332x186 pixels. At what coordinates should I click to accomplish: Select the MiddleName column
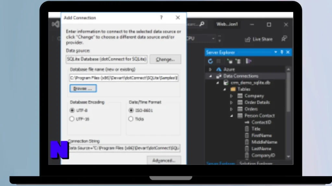point(264,142)
